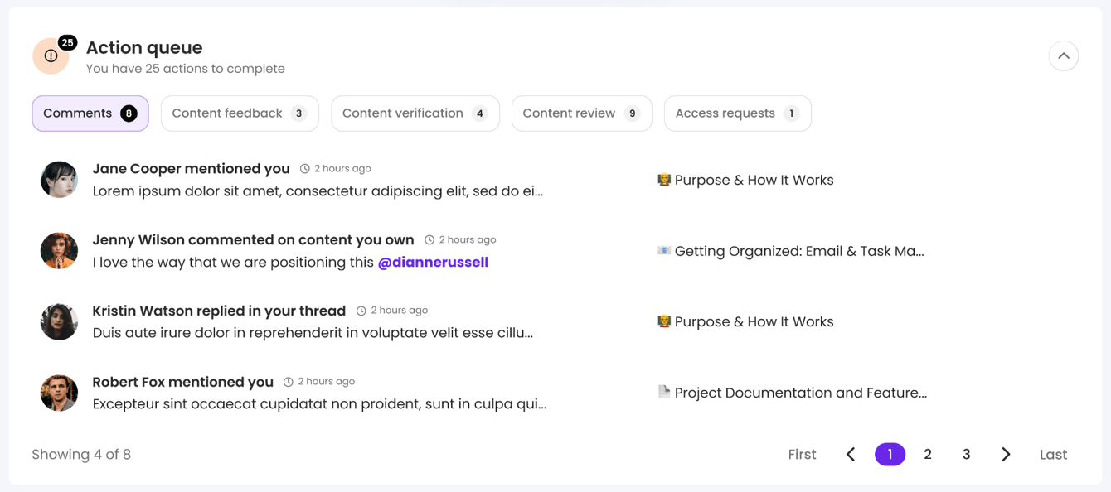
Task: Click the @diannerussell mention link
Action: [433, 263]
